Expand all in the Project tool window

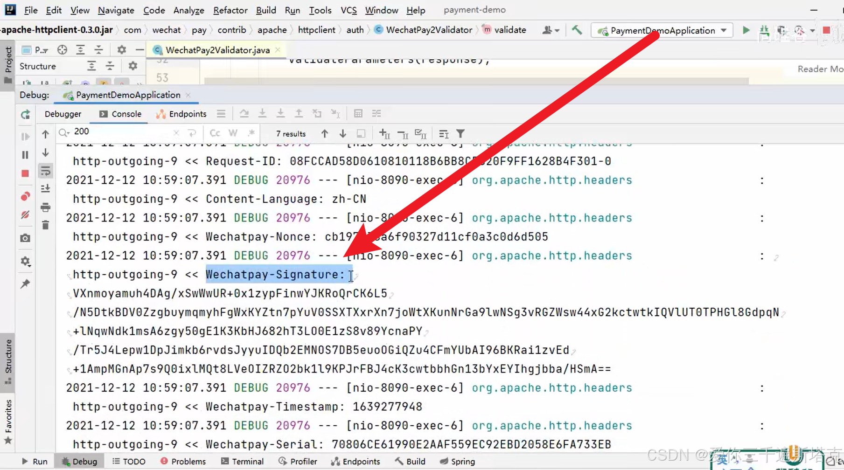point(80,49)
